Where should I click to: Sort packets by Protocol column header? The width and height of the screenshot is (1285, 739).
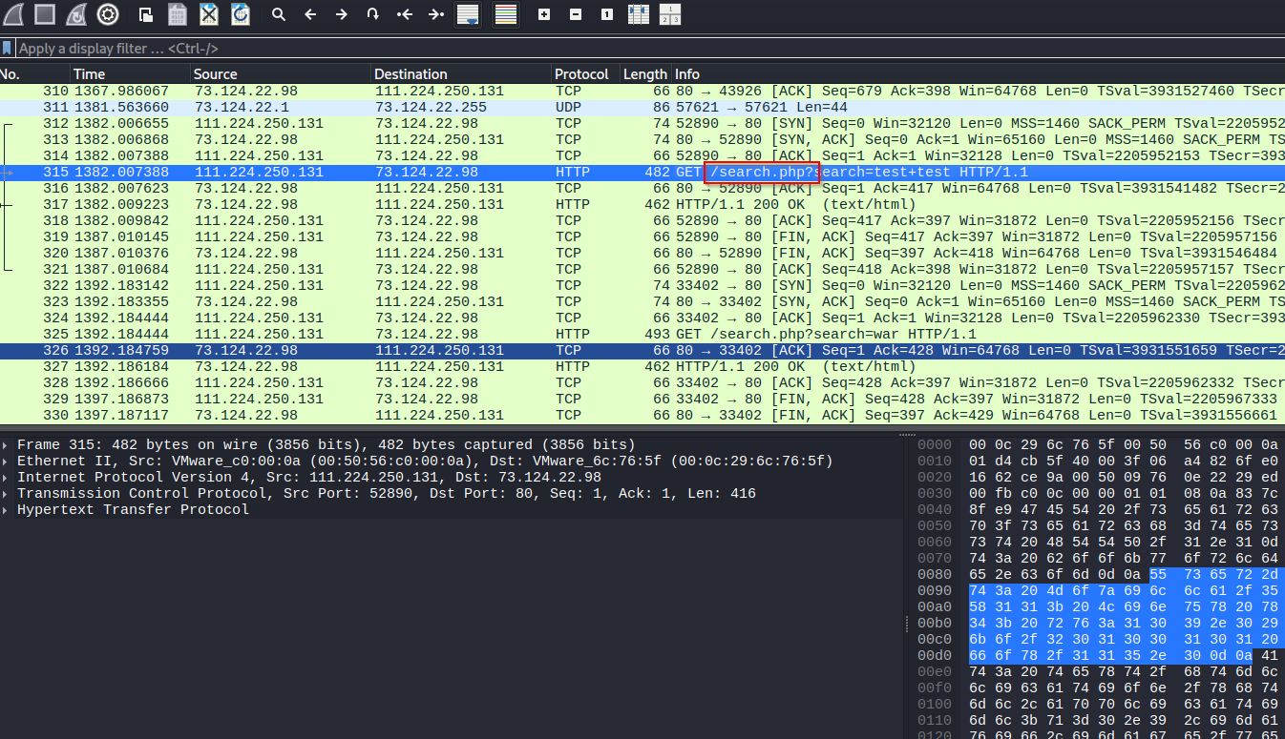pos(581,74)
